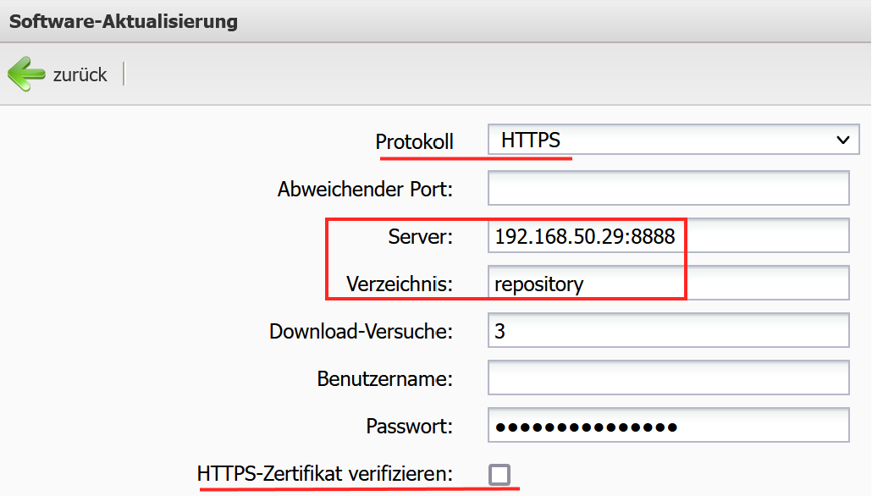Image resolution: width=872 pixels, height=496 pixels.
Task: Click the Software-Aktualisierung title header
Action: 124,22
